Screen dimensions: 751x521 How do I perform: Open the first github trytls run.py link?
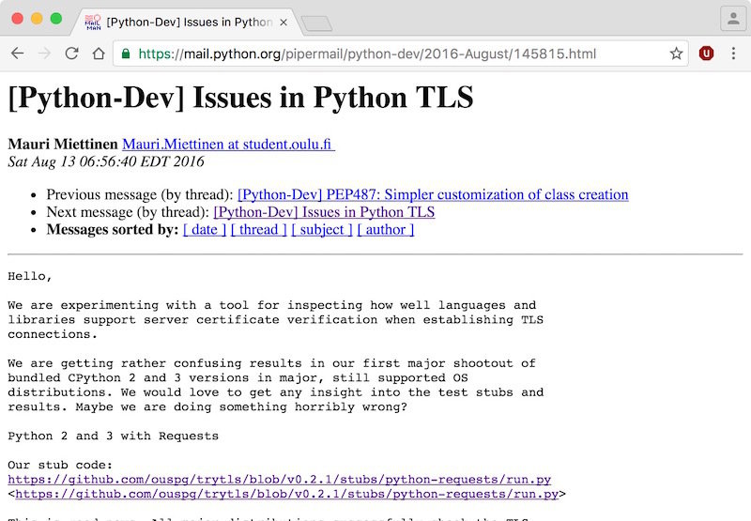(279, 480)
